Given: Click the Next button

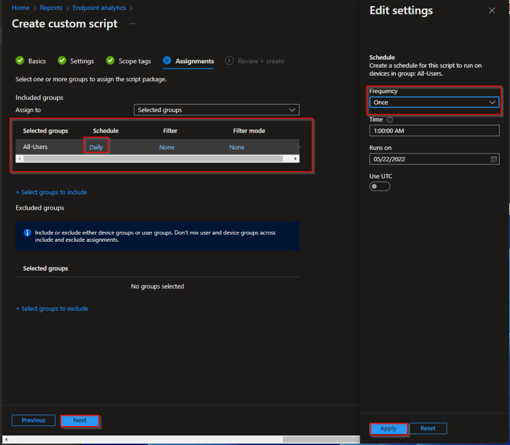Looking at the screenshot, I should coord(80,420).
